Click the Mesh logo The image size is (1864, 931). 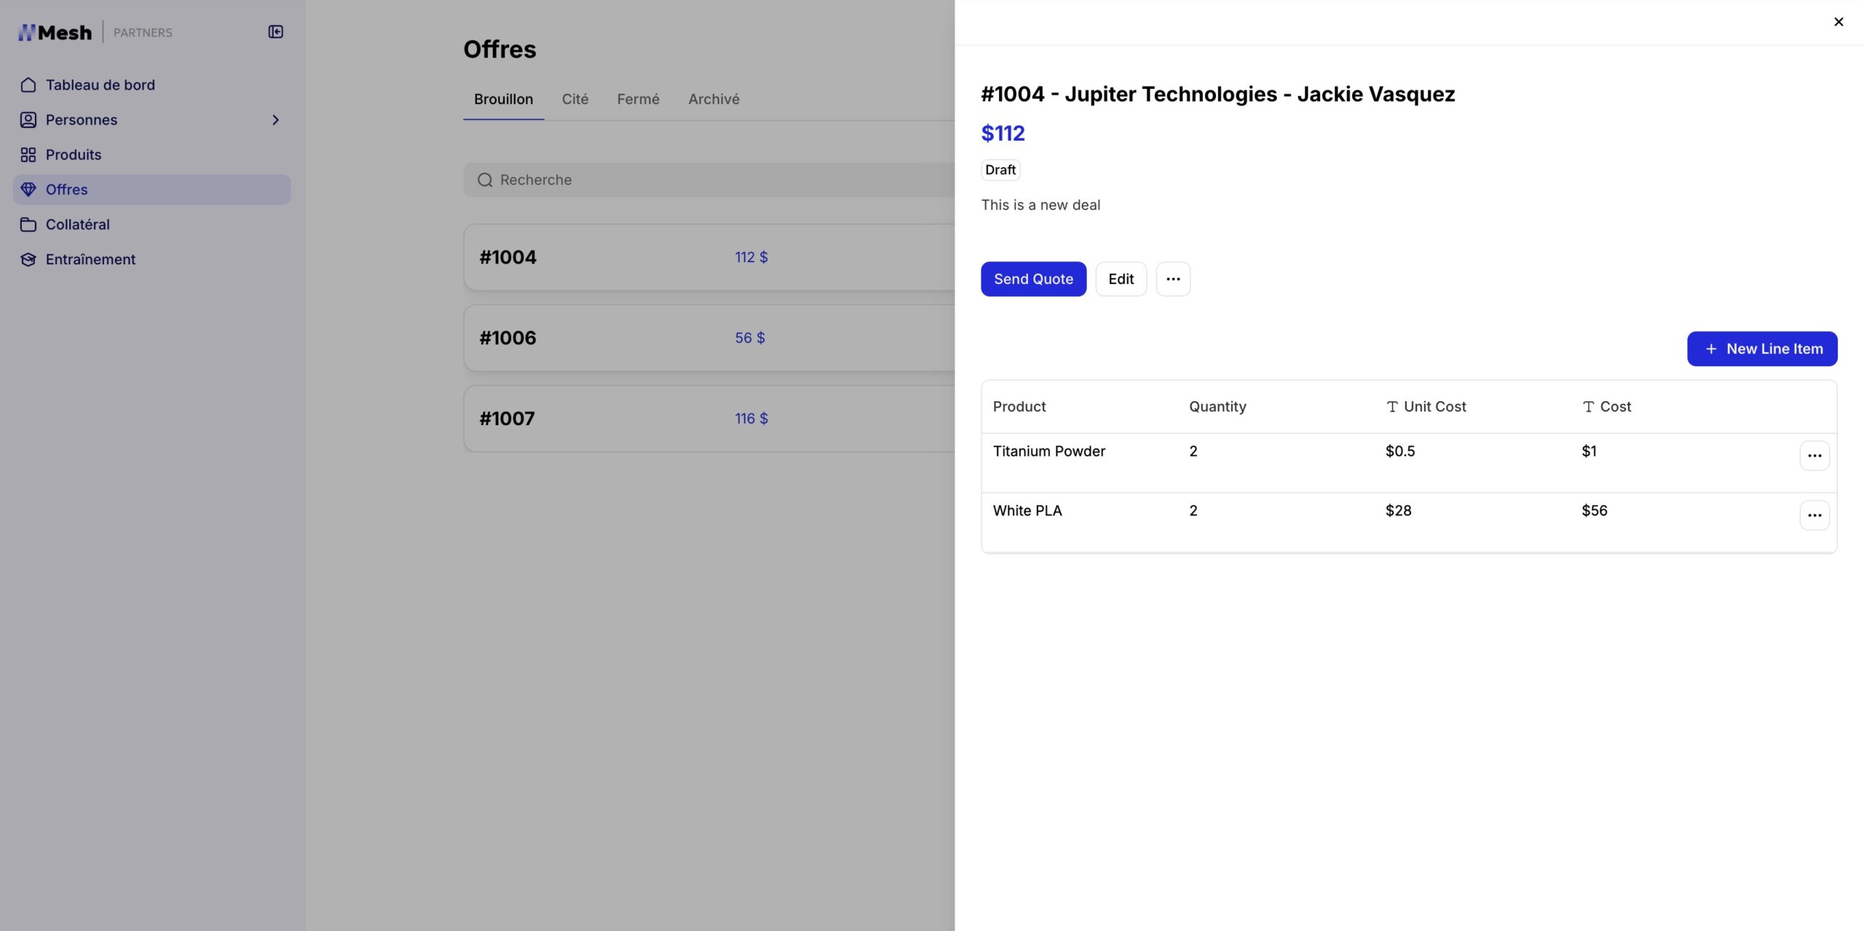click(55, 32)
